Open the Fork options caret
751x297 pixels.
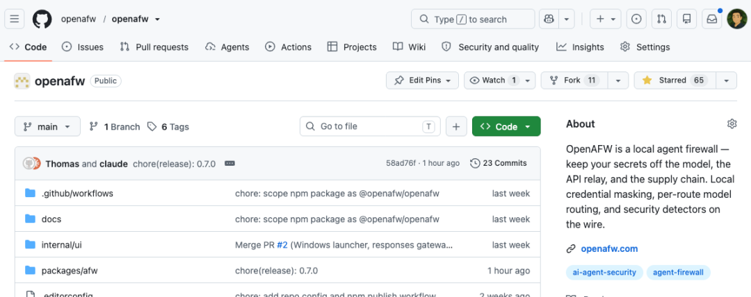point(618,80)
